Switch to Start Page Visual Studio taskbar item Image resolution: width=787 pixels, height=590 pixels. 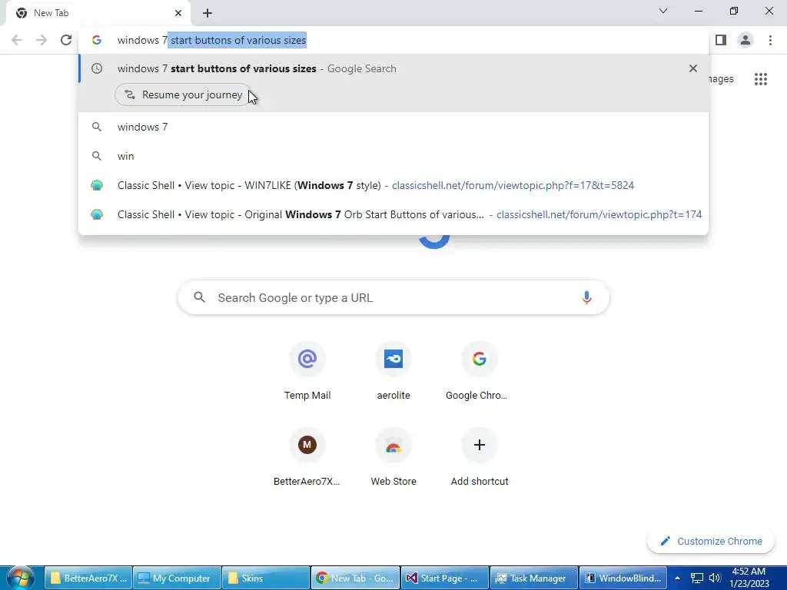pos(445,578)
